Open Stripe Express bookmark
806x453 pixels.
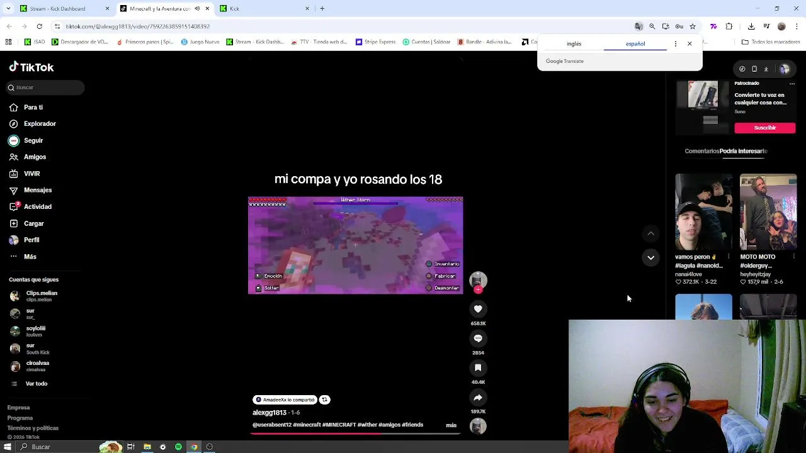376,42
